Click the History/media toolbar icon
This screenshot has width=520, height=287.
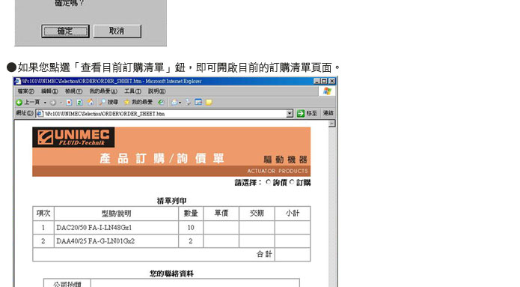click(x=161, y=103)
